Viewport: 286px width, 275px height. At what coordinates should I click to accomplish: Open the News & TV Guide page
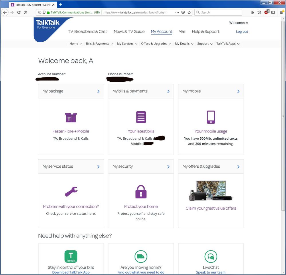point(129,31)
